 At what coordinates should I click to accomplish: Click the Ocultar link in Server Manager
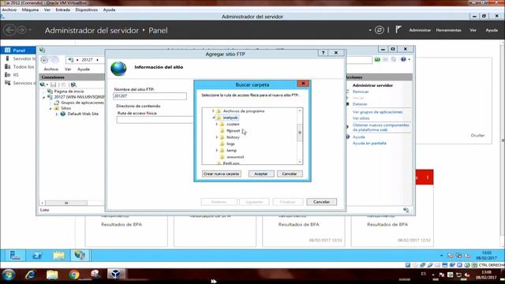[x=477, y=135]
